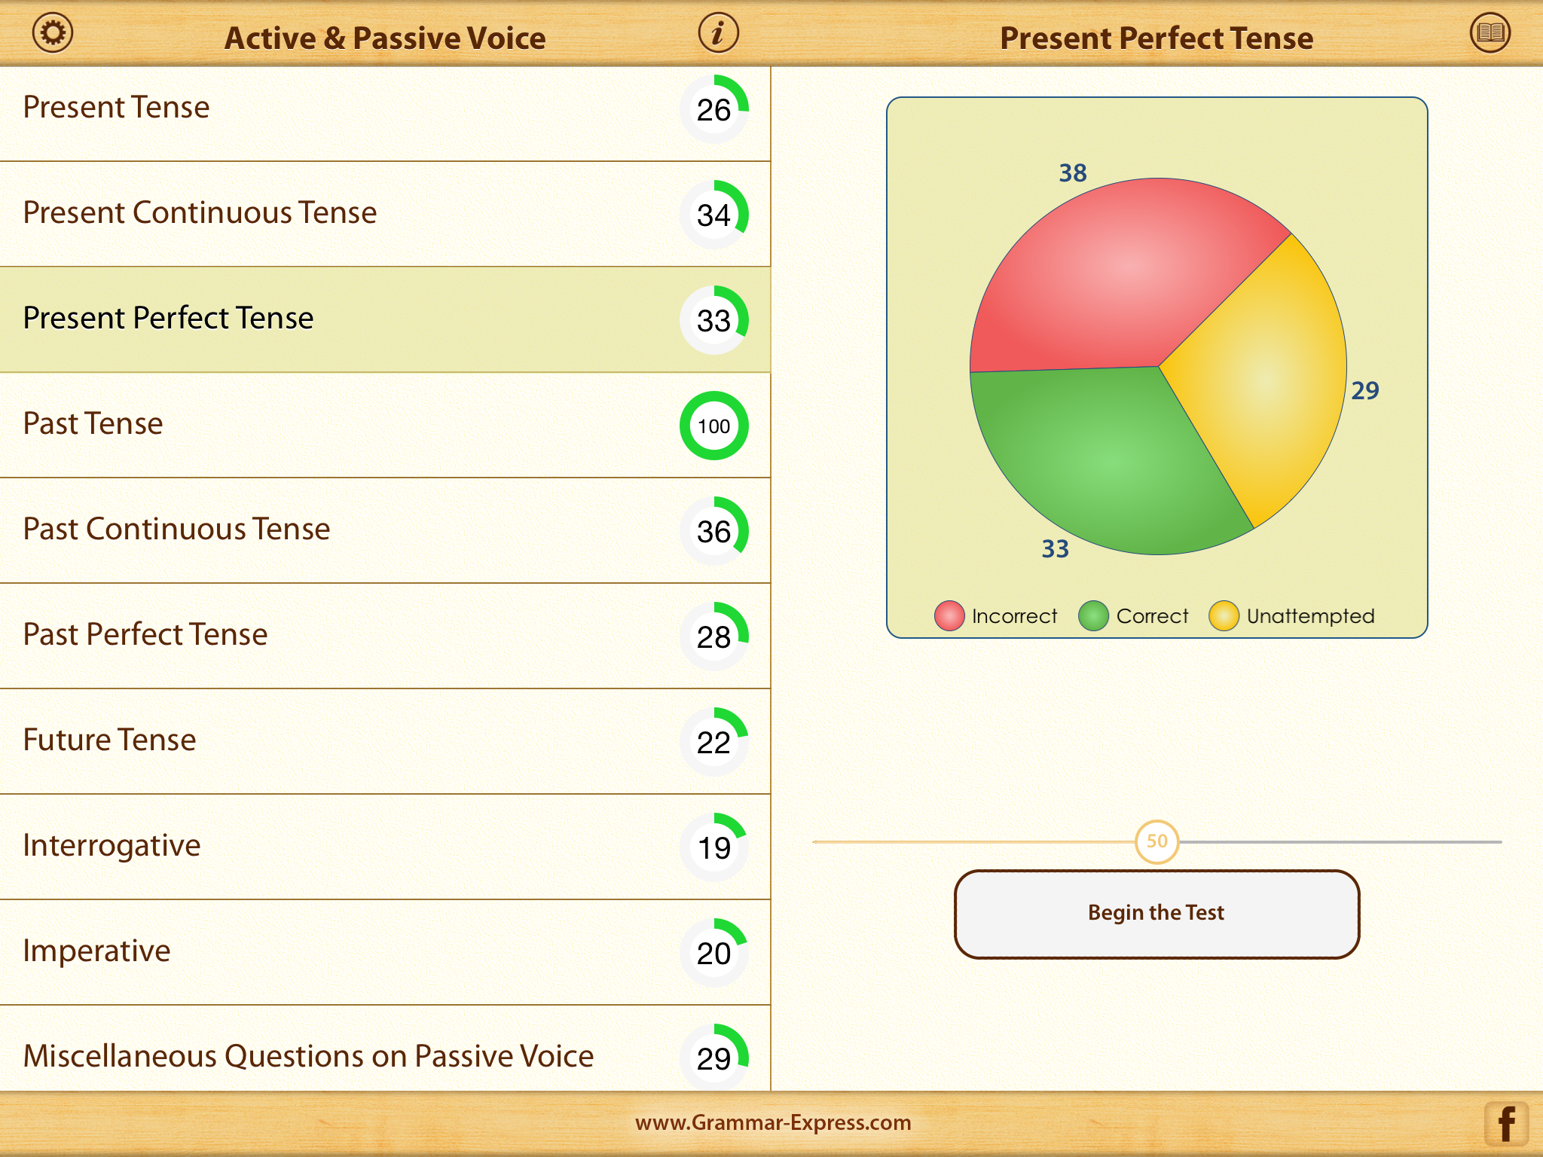Click the green slice of pie chart
1543x1157 pixels.
point(1108,459)
